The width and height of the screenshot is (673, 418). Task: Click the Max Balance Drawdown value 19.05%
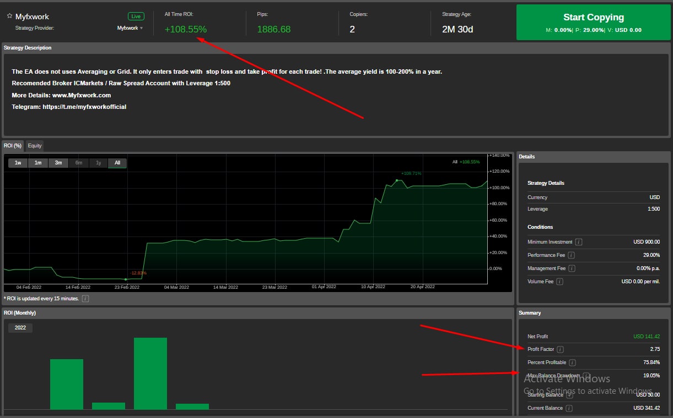[x=652, y=376]
